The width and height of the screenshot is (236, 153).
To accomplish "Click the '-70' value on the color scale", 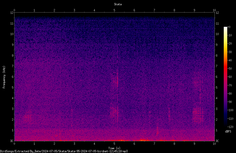I will click(x=229, y=85).
